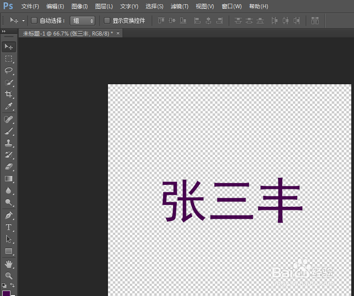The width and height of the screenshot is (354, 296).
Task: Select the Clone Stamp tool
Action: coord(9,143)
